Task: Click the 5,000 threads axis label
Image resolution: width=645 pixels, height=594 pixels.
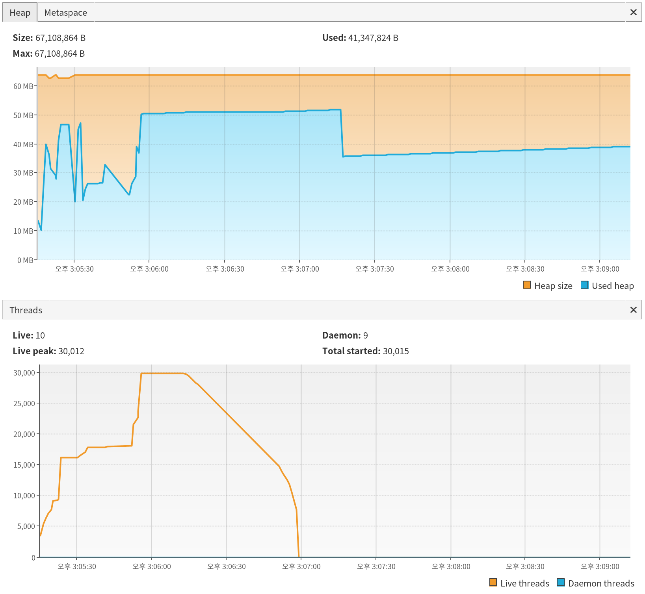Action: click(26, 526)
